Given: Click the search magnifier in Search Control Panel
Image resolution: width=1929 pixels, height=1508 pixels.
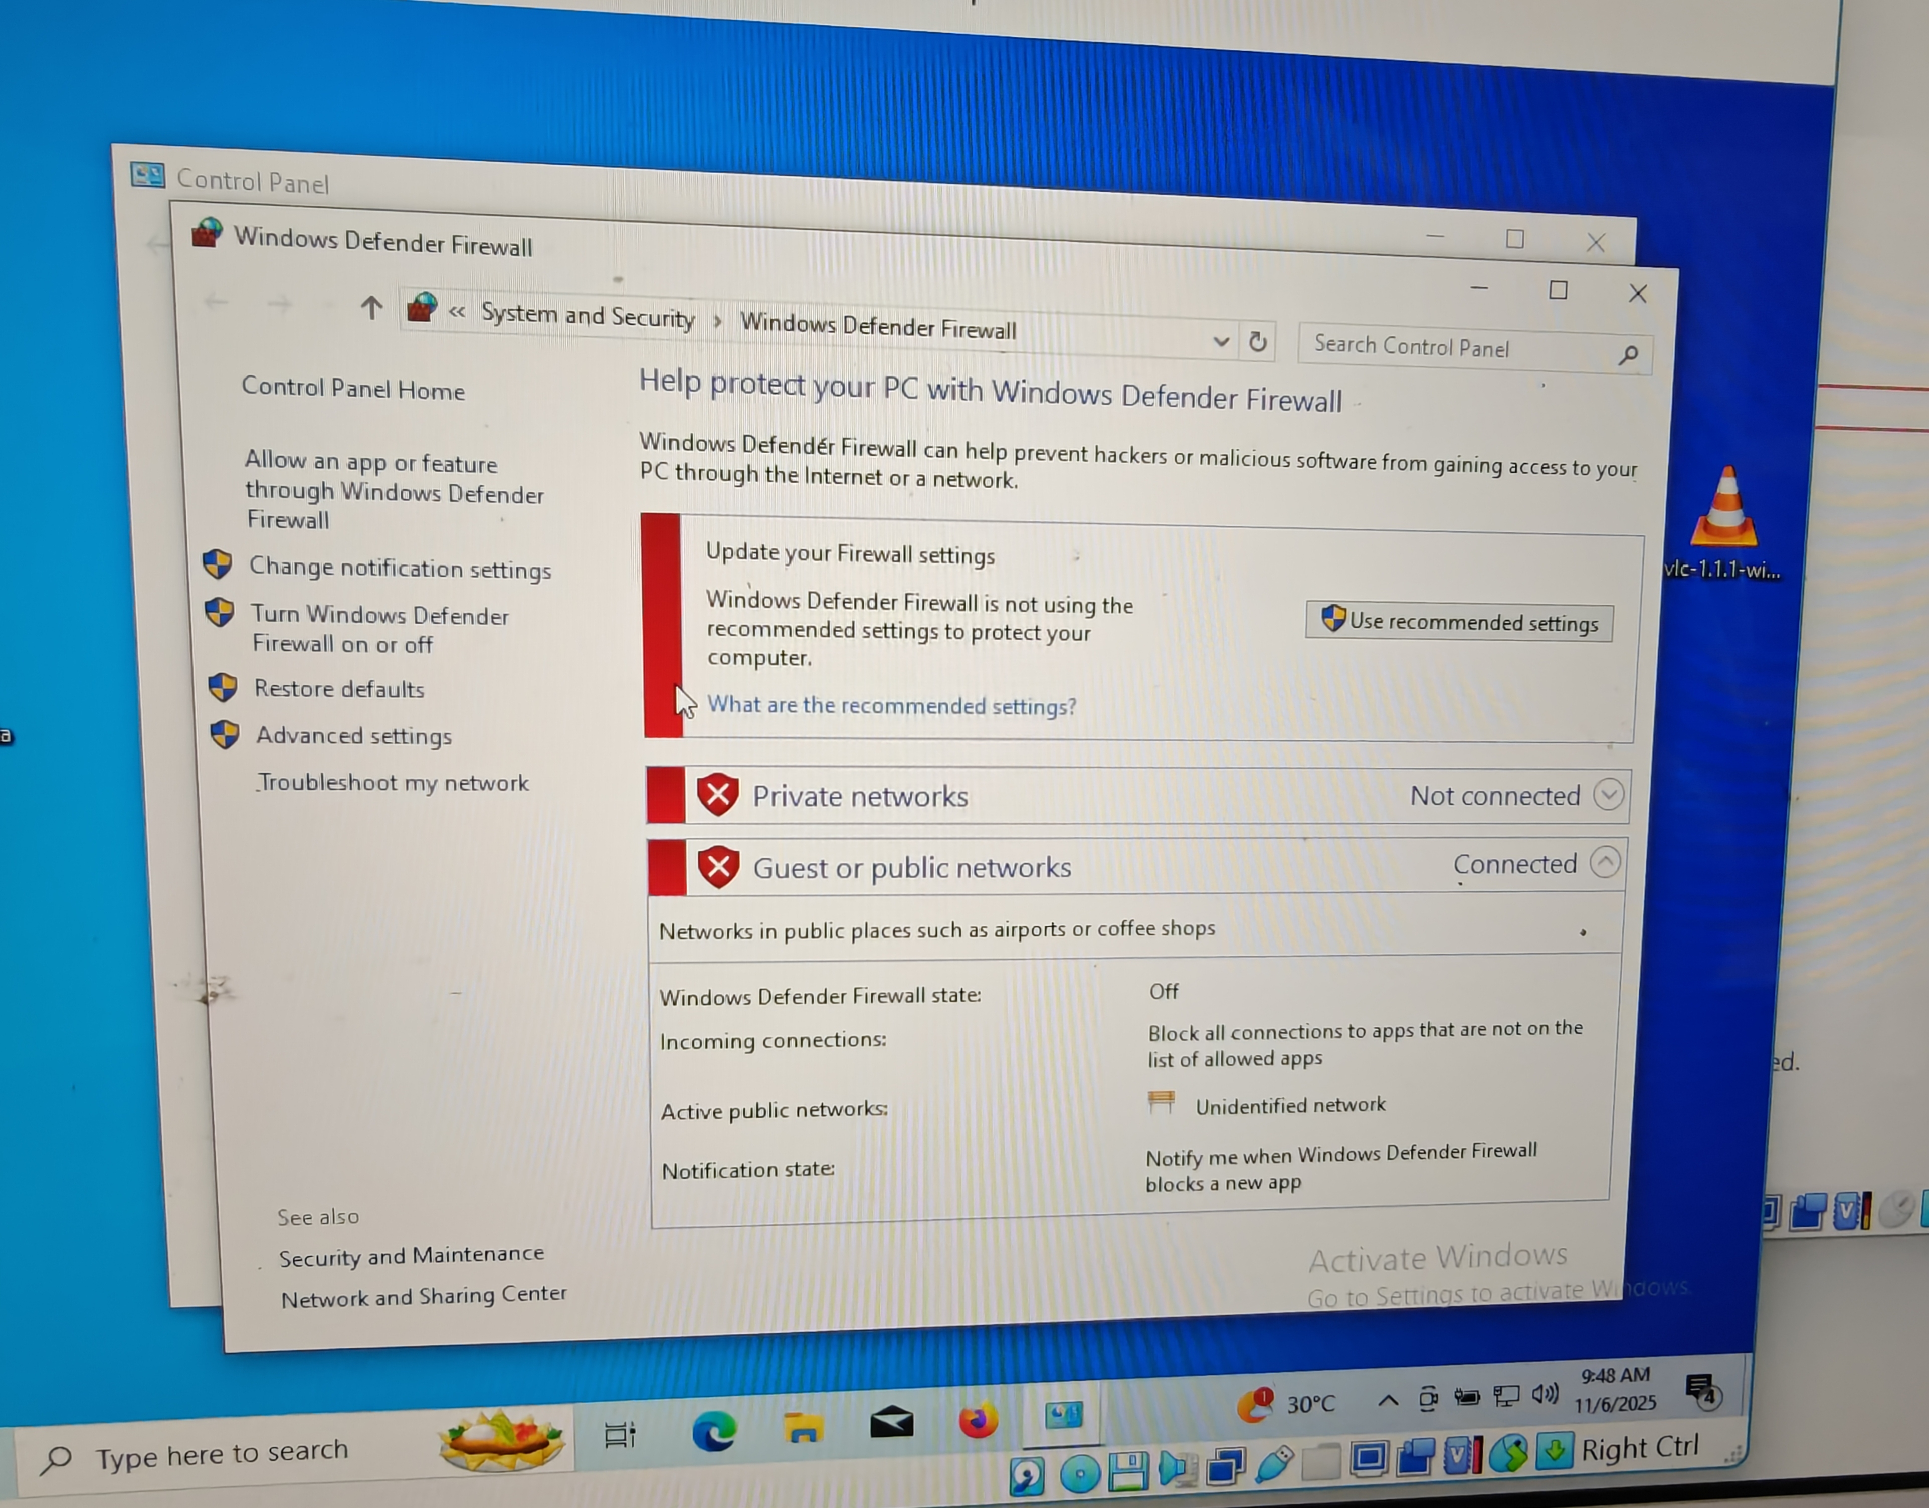Looking at the screenshot, I should 1628,355.
